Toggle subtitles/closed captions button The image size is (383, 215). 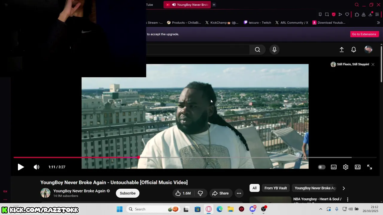(x=334, y=167)
